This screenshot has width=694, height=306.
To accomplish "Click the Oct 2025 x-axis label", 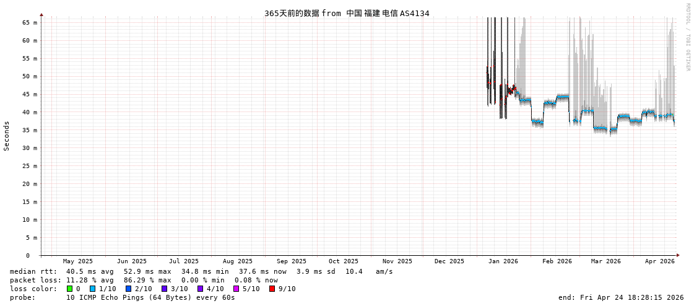I will click(343, 261).
